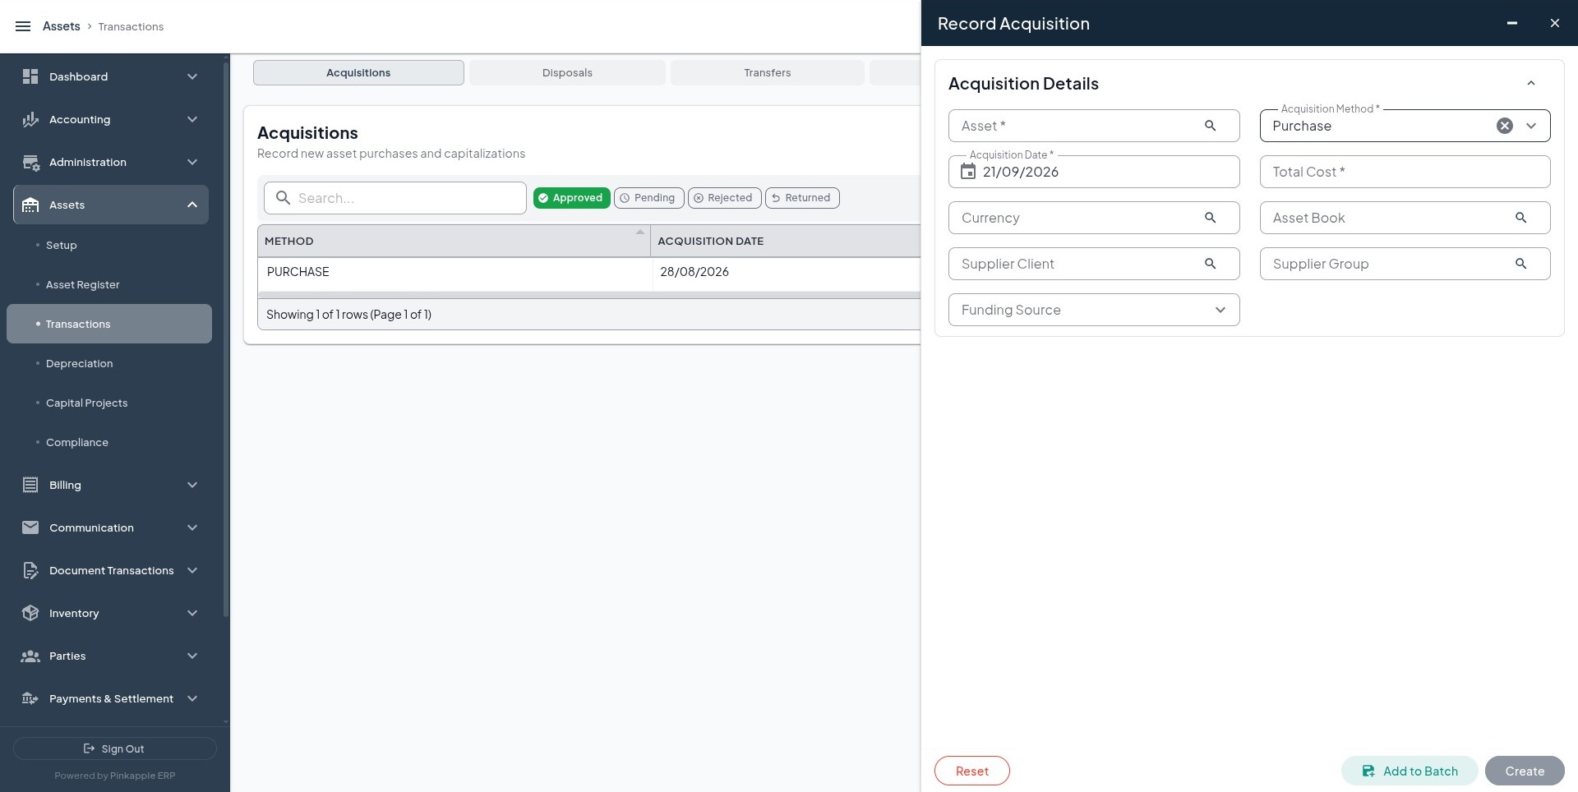Click the Communication envelope icon
The image size is (1578, 792).
(30, 527)
